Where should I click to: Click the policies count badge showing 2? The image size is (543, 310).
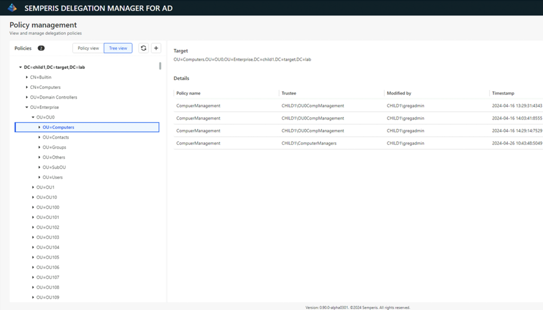[x=41, y=48]
